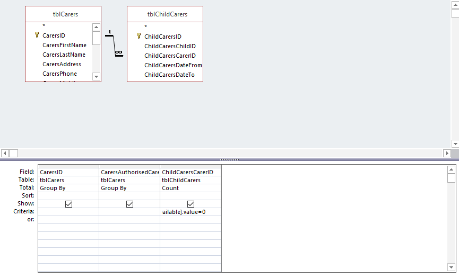Select CarersID field in tblCarers list
Image resolution: width=459 pixels, height=278 pixels.
[54, 35]
